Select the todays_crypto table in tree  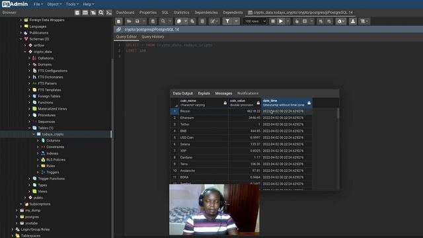point(53,134)
